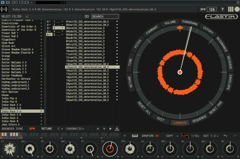Image resolution: width=240 pixels, height=159 pixels.
Task: Click the REVERSE loopeye segment
Action: coord(229,62)
